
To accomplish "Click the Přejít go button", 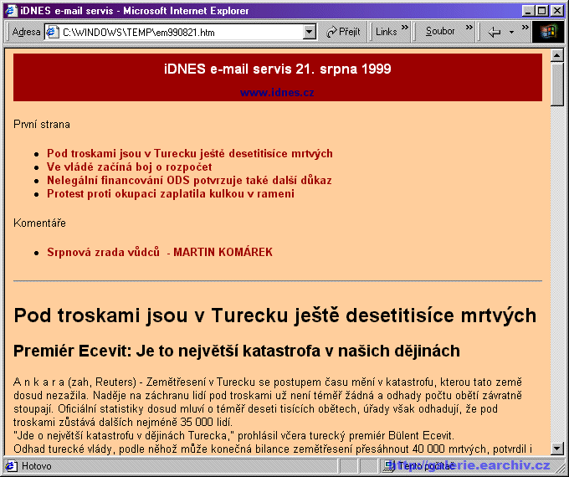I will (343, 32).
